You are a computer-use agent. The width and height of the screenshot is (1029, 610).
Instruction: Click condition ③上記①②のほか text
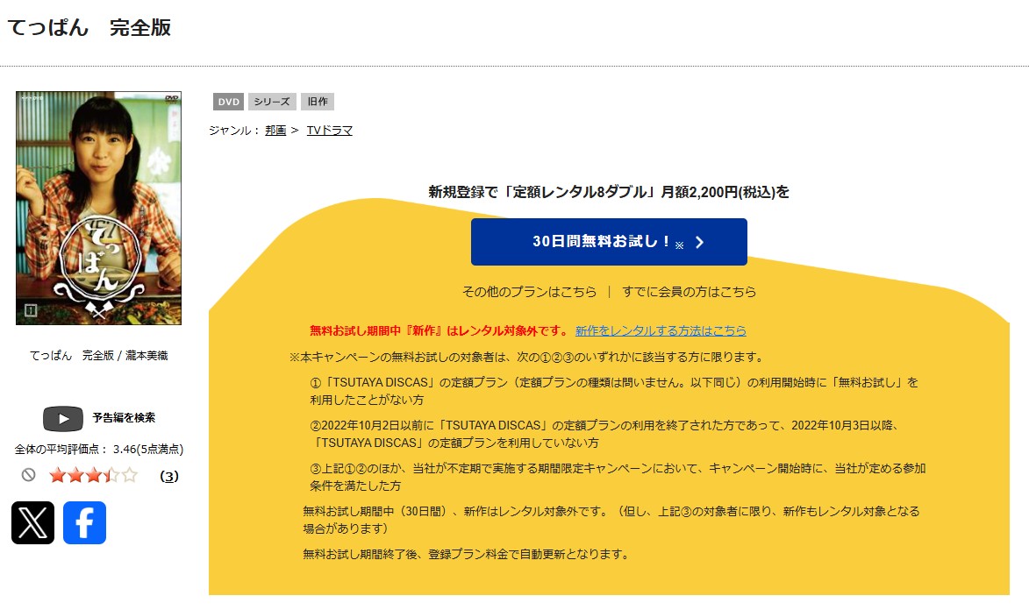pyautogui.click(x=618, y=477)
